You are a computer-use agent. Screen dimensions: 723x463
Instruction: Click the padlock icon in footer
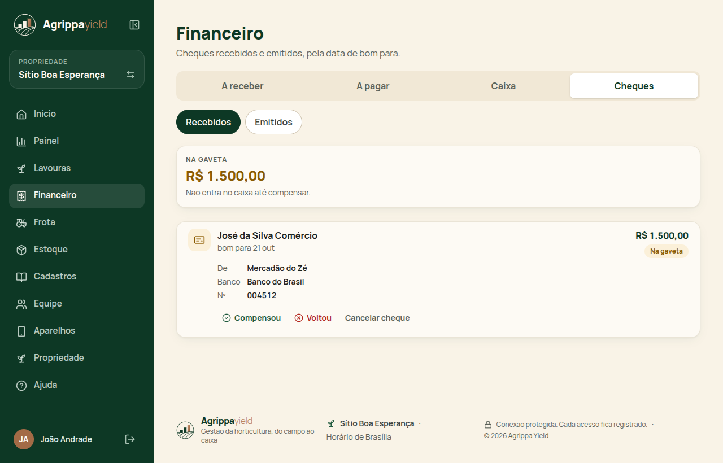[x=488, y=425]
